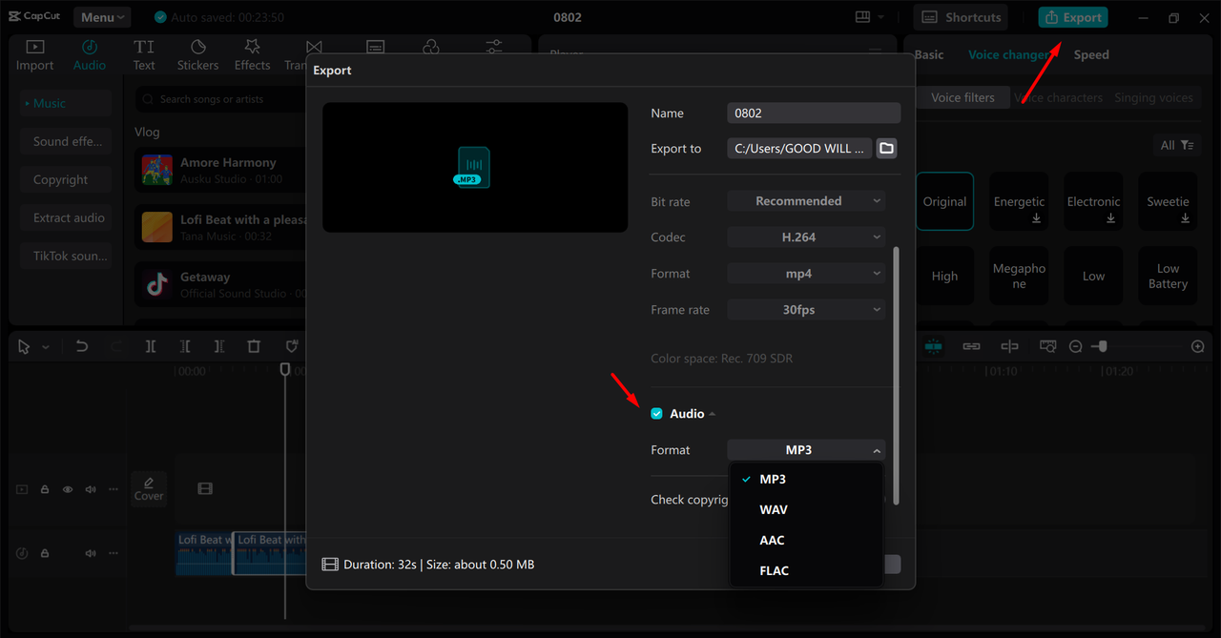Open the Stickers tab
Screen dimensions: 1221x638
(197, 55)
